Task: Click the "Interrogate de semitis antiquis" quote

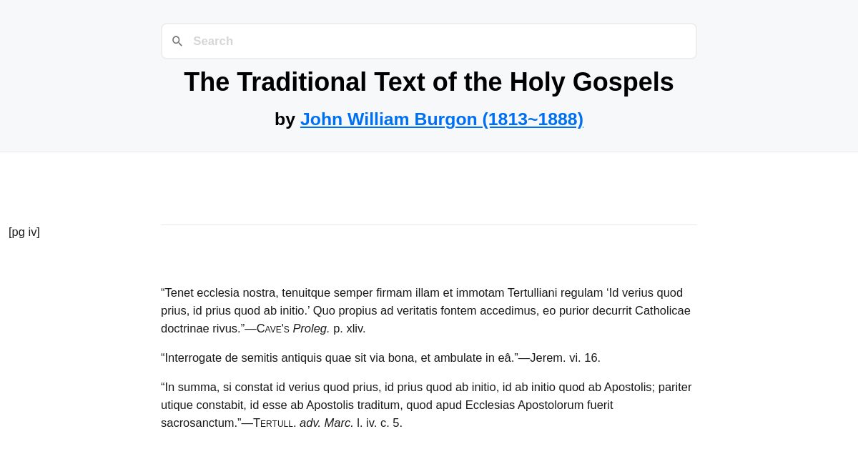Action: click(336, 357)
